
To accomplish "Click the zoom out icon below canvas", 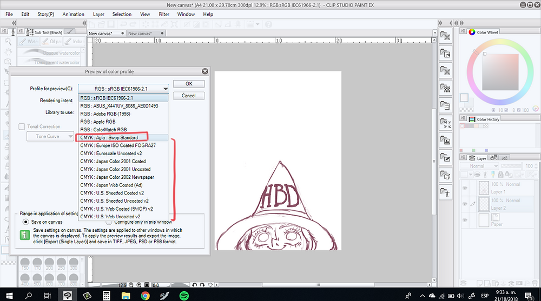I will (131, 285).
